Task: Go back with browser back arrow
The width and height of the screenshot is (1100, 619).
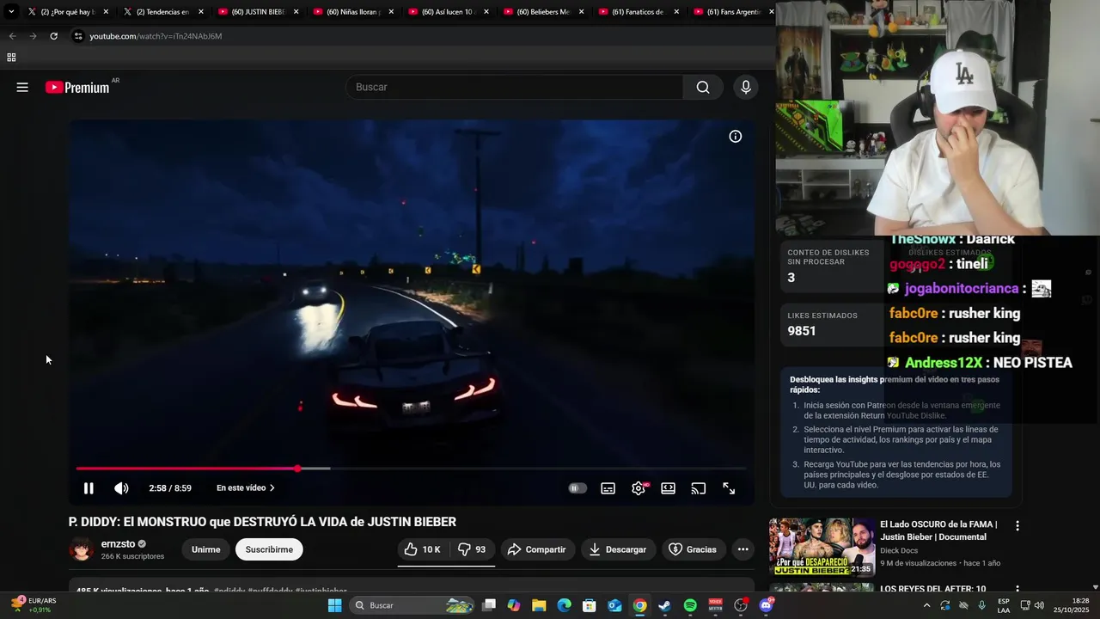Action: click(12, 36)
